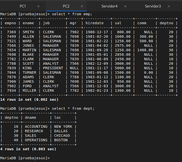This screenshot has width=182, height=162.
Task: Click the DALLAS location
Action: tap(61, 131)
